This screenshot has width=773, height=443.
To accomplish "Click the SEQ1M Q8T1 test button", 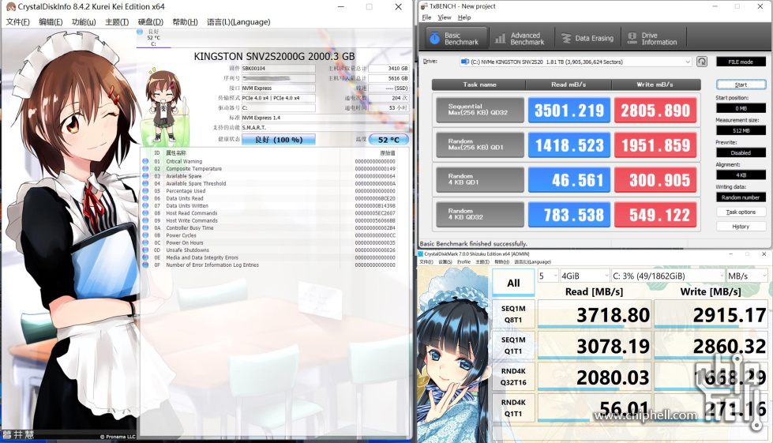I will [x=513, y=314].
